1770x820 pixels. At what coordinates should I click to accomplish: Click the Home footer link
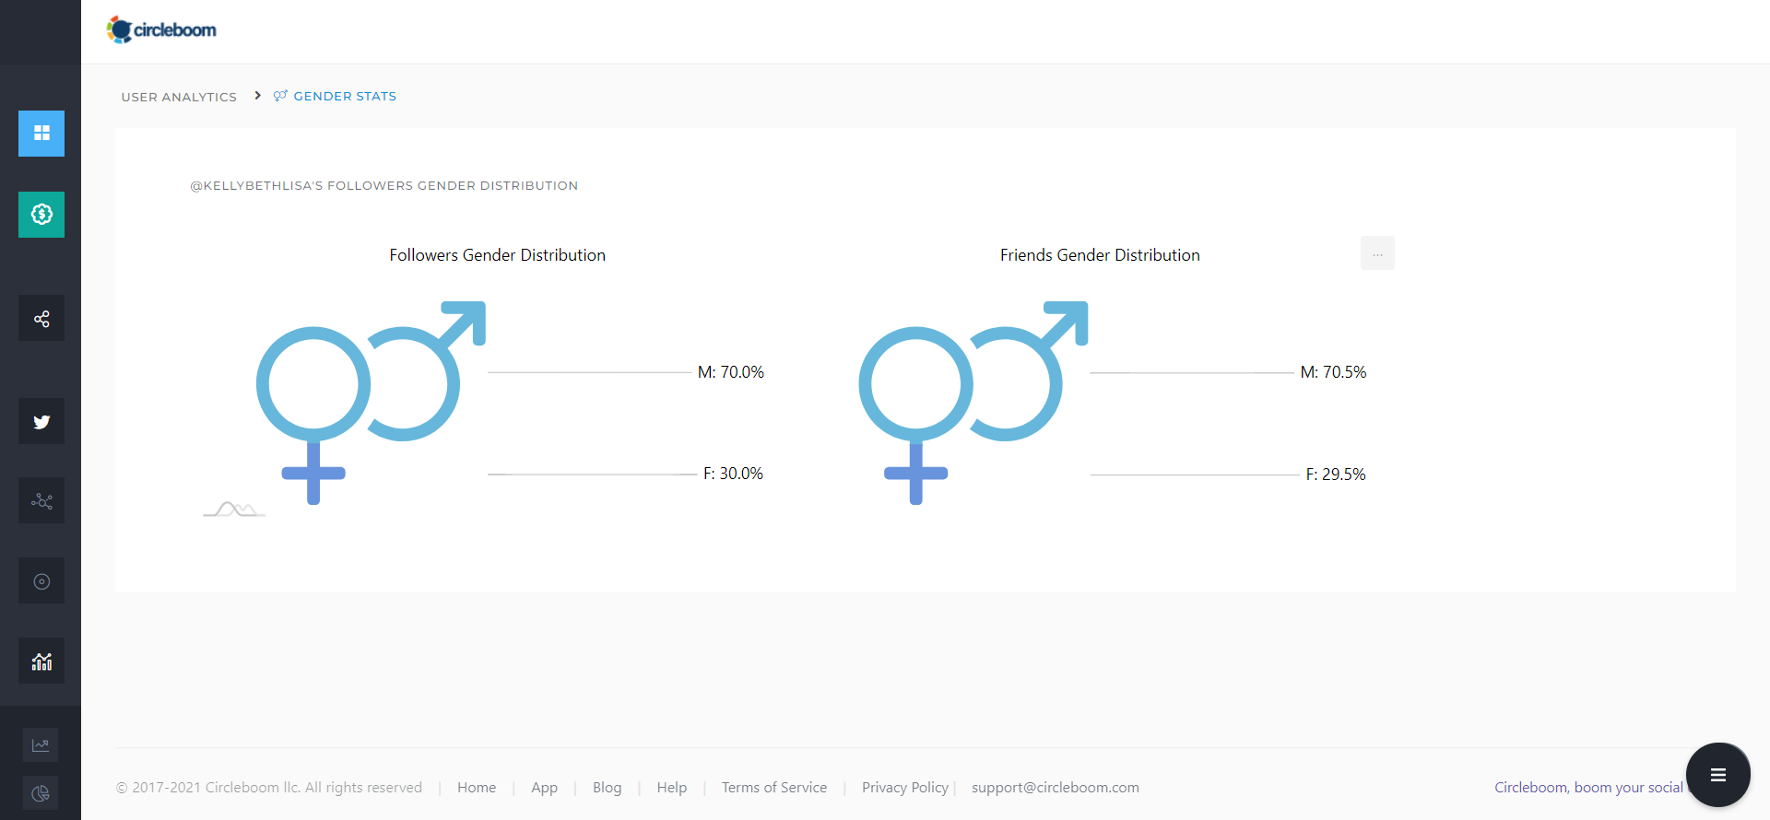[477, 788]
